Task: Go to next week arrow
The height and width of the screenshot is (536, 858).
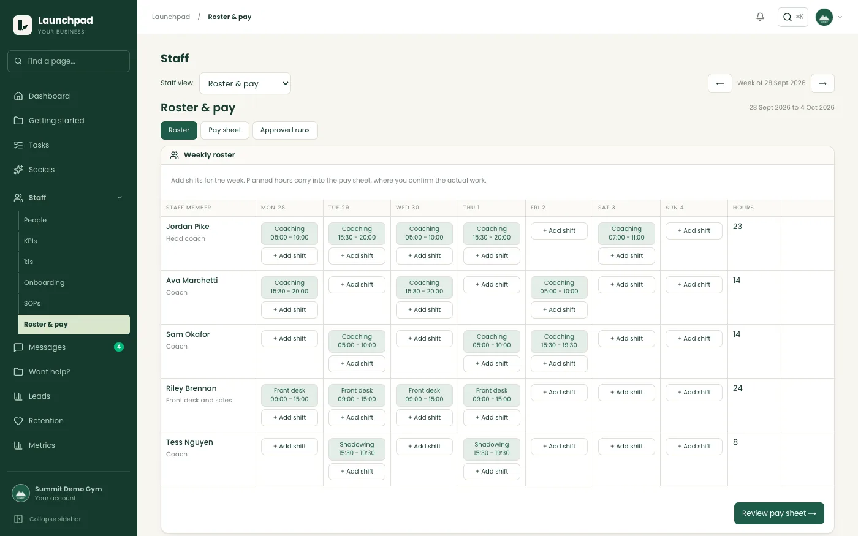Action: [x=822, y=83]
